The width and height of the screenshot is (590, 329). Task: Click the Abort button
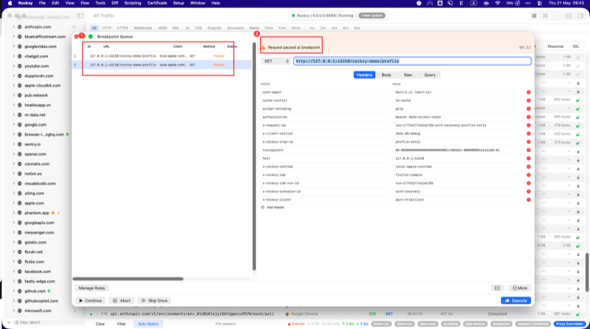(x=122, y=300)
